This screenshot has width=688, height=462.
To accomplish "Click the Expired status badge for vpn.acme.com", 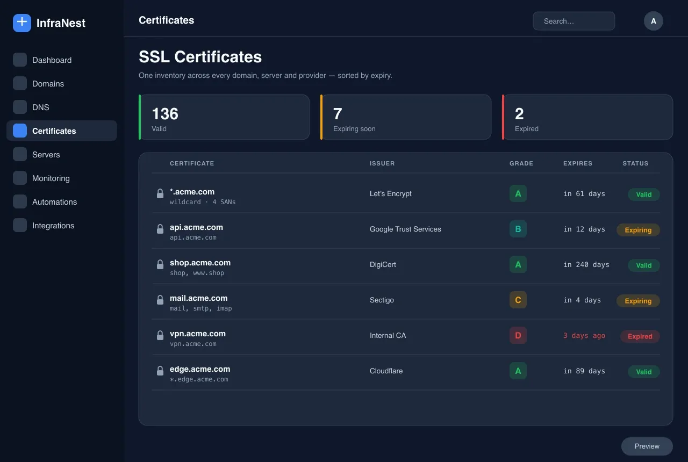I will 640,336.
